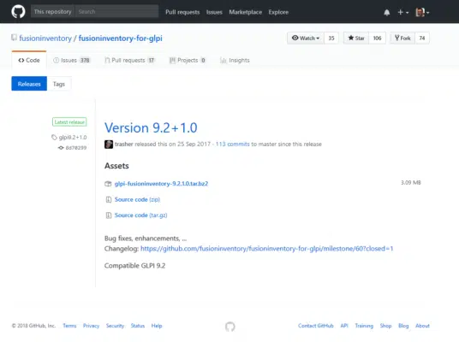Switch to the Issues 378 tab
This screenshot has height=342, width=459.
[x=72, y=60]
